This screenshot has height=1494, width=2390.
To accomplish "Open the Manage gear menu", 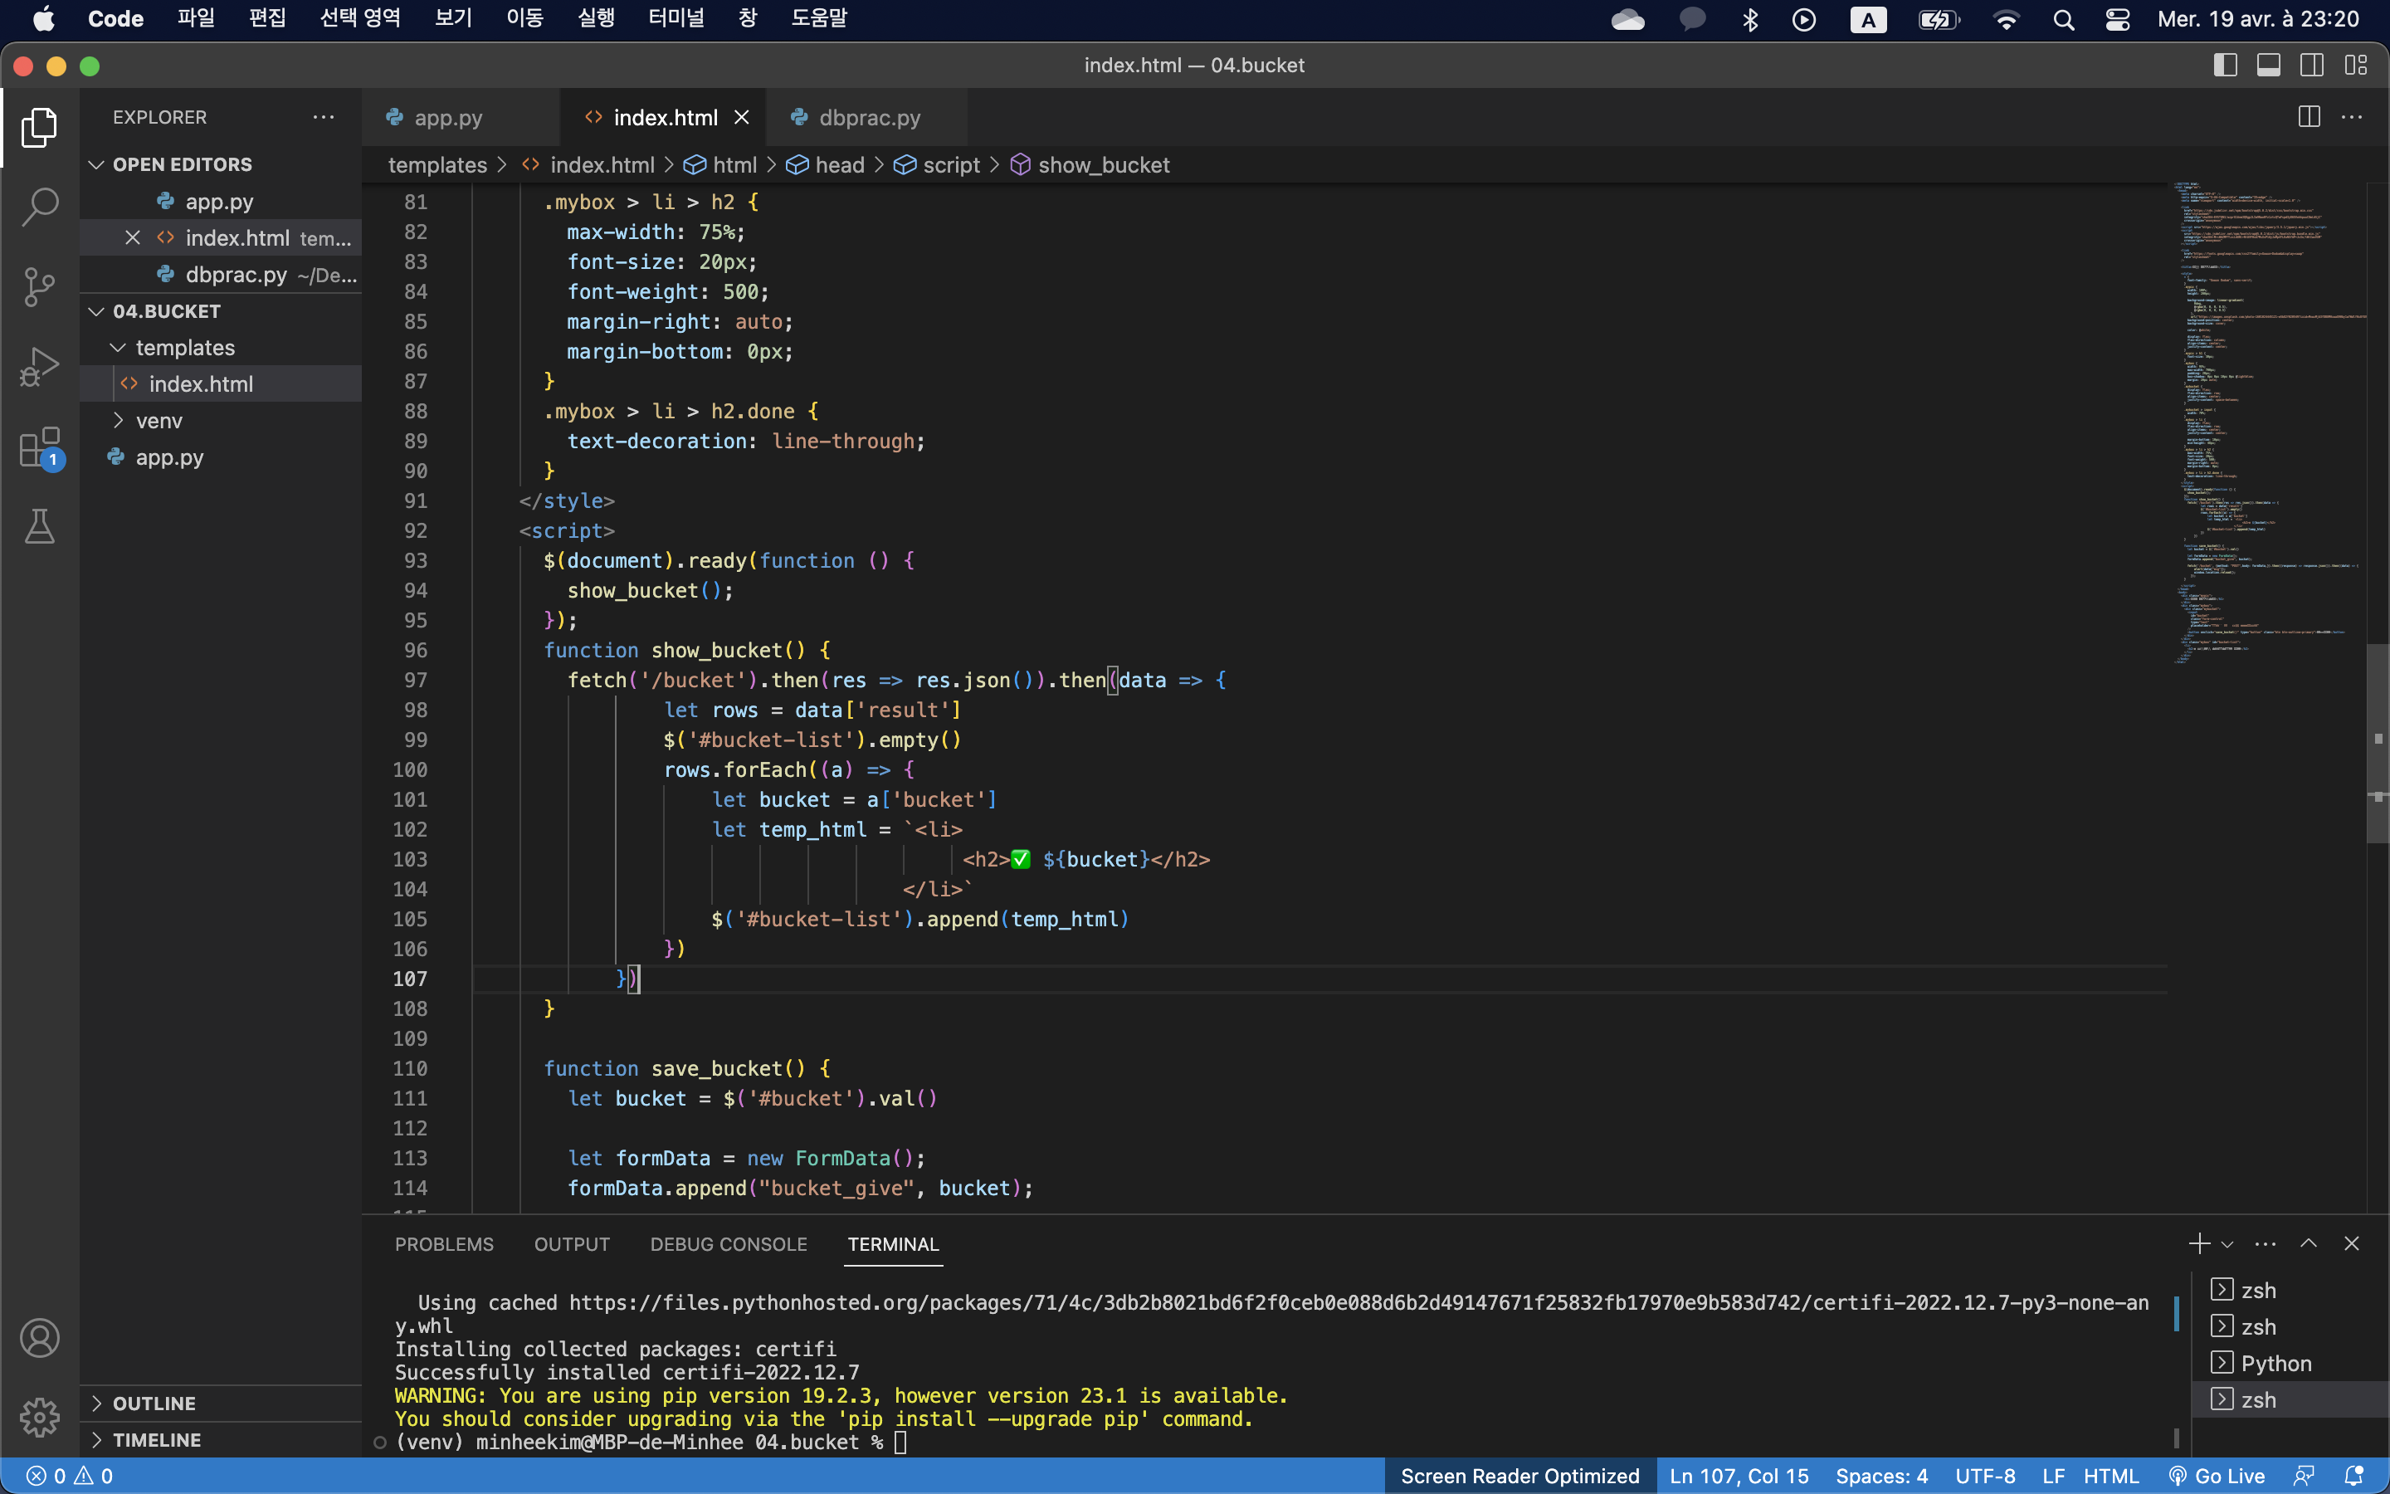I will [x=40, y=1417].
